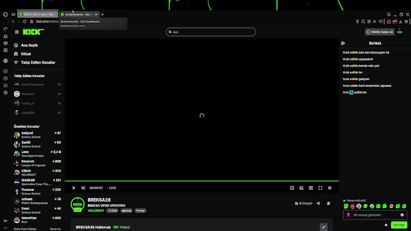Click the Ara search field
This screenshot has height=231, width=411.
(211, 32)
